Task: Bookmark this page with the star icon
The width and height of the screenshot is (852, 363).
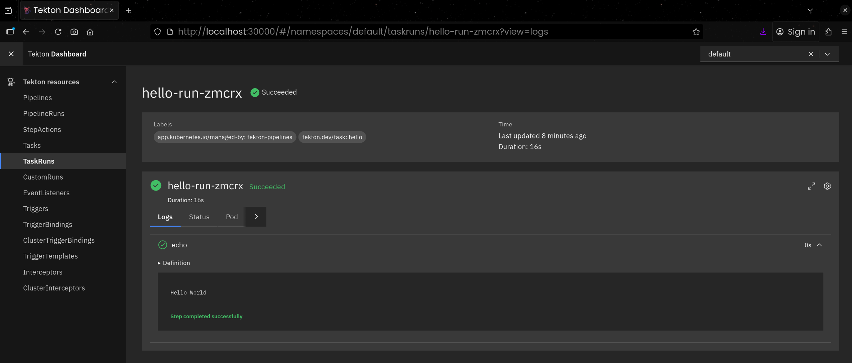Action: pos(696,32)
